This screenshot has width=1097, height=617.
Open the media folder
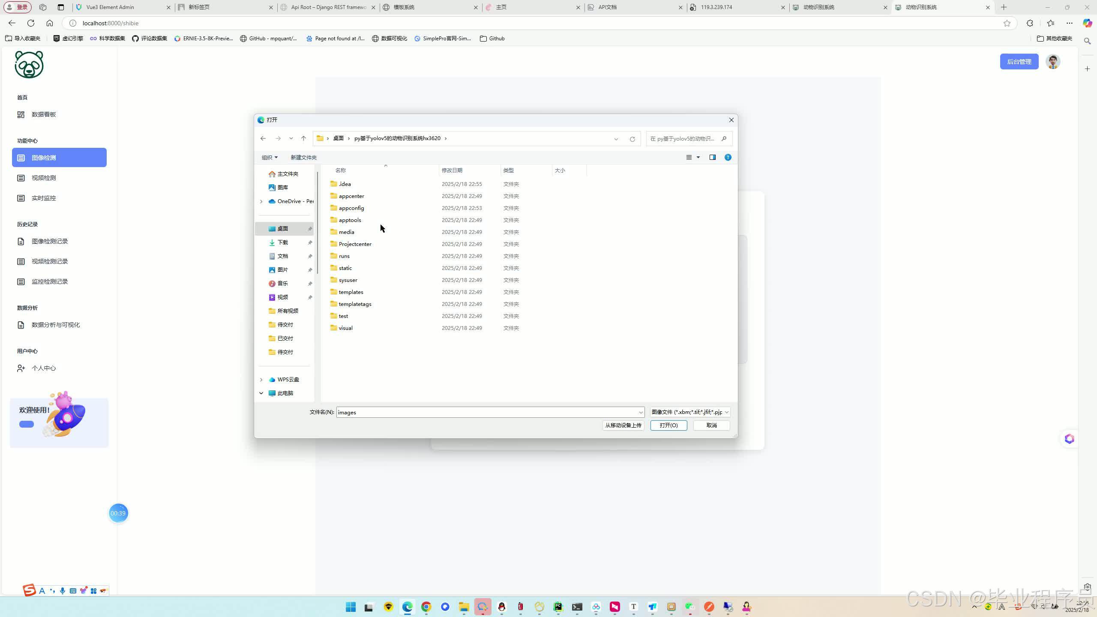point(346,232)
